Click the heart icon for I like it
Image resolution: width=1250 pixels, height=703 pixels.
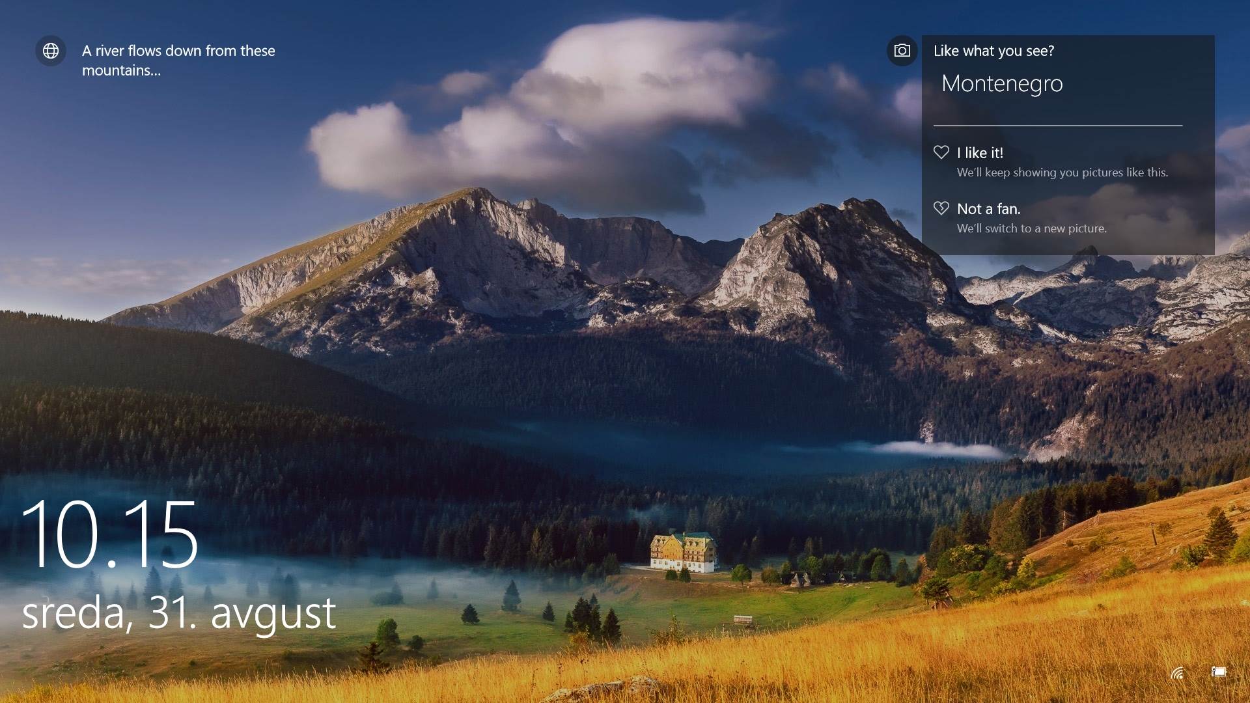[941, 152]
